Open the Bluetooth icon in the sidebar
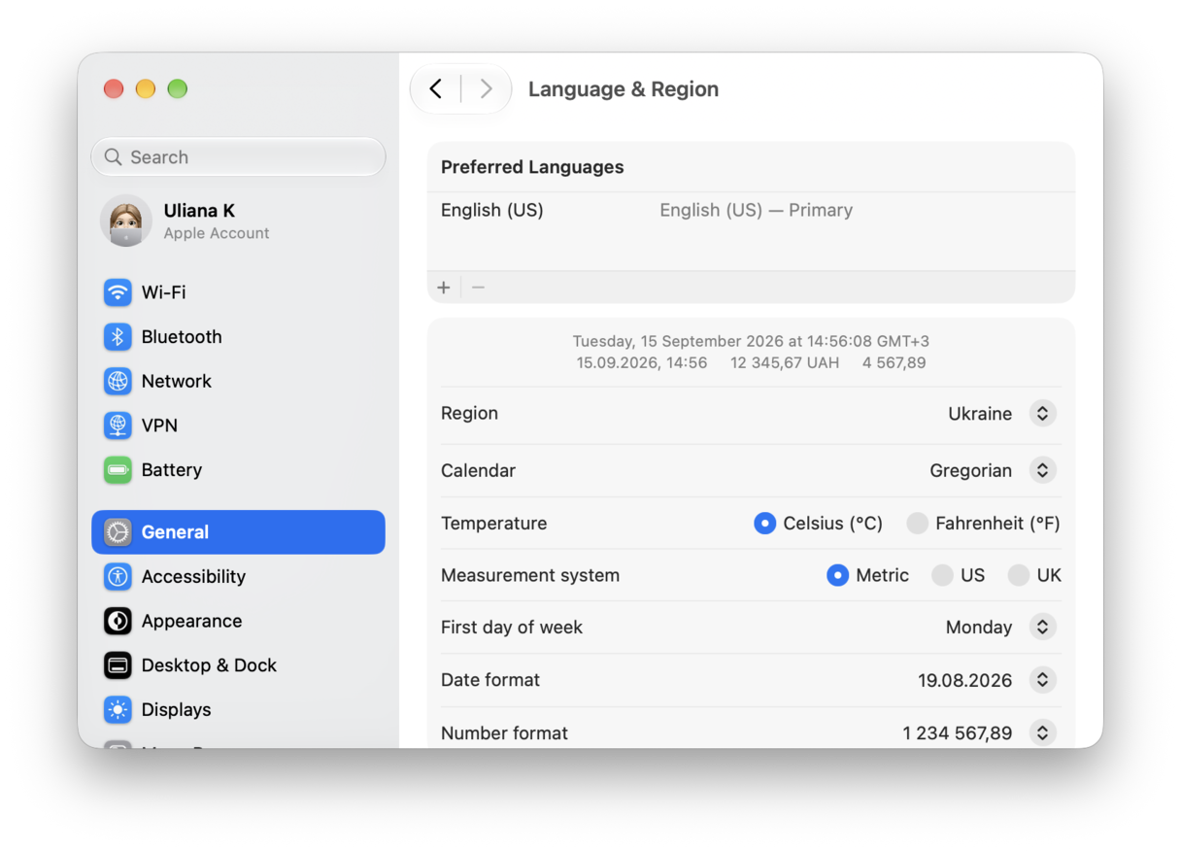The image size is (1181, 851). coord(118,337)
